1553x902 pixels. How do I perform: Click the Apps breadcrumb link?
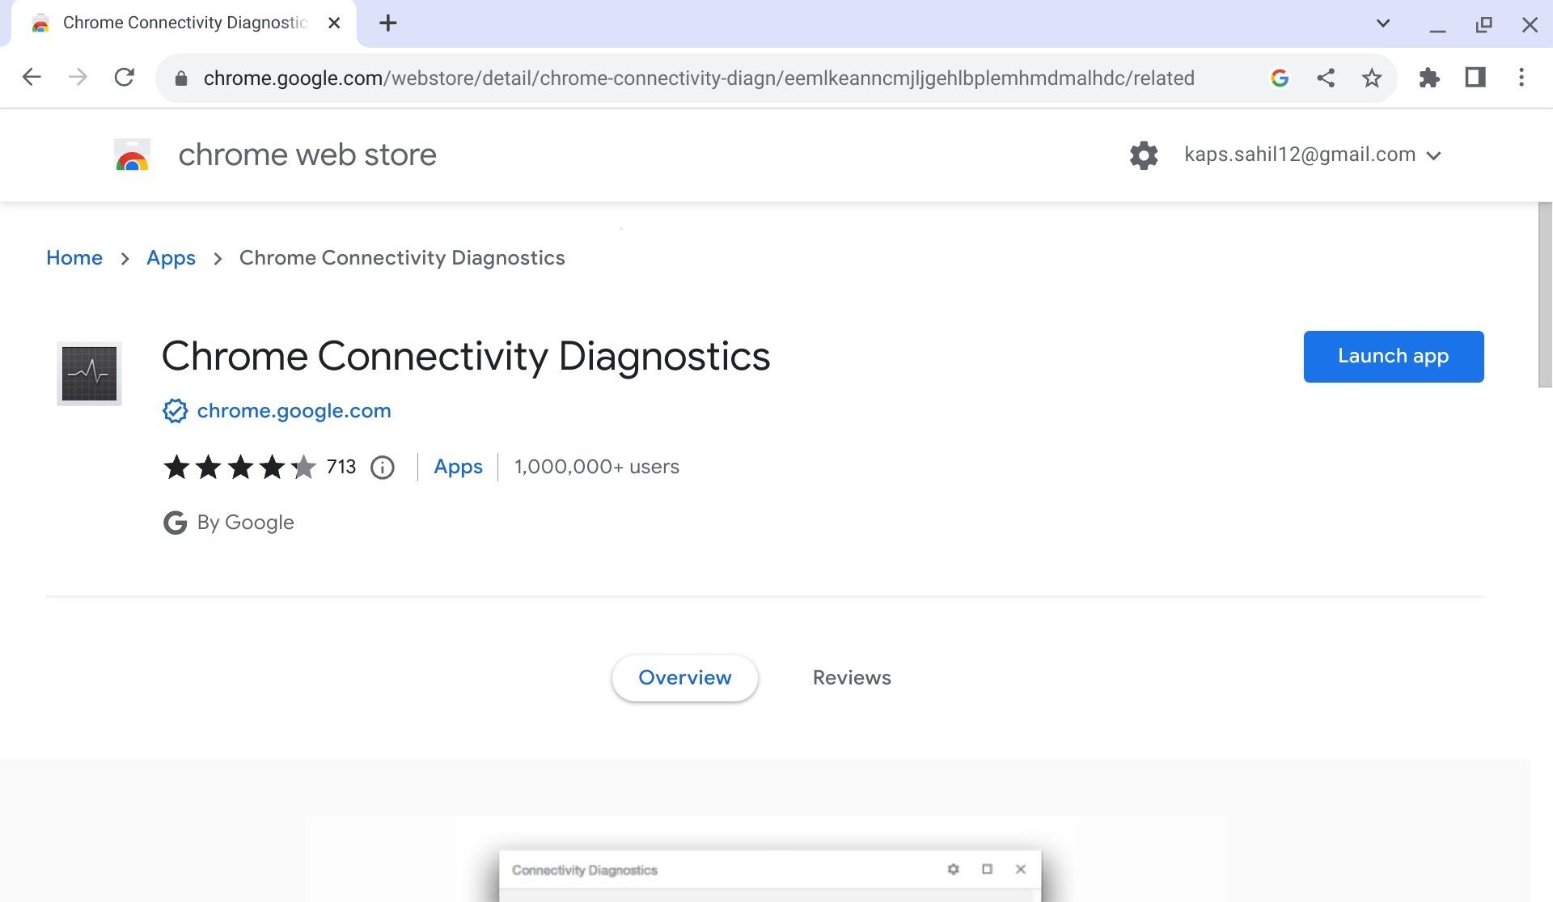(170, 258)
